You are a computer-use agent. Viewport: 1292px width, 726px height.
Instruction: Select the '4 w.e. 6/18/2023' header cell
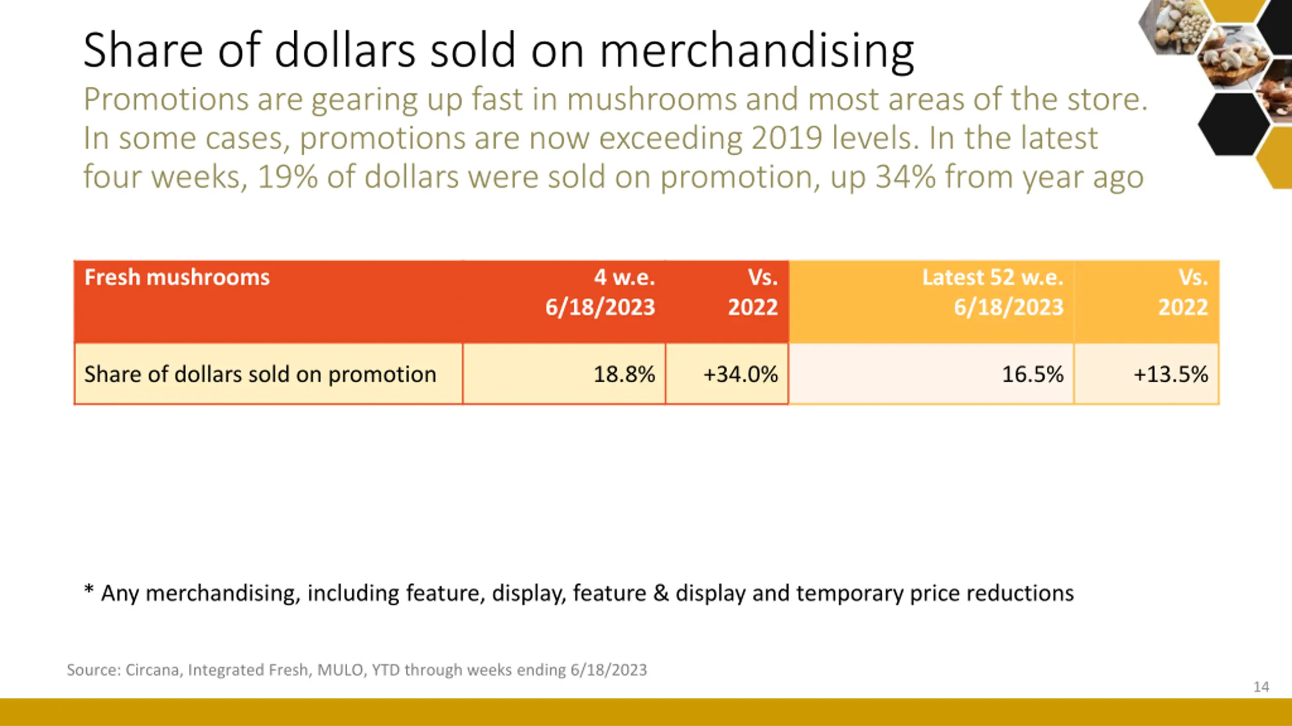tap(564, 301)
